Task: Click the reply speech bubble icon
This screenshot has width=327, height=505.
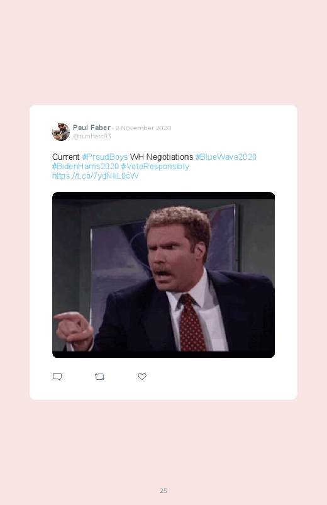Action: 57,377
